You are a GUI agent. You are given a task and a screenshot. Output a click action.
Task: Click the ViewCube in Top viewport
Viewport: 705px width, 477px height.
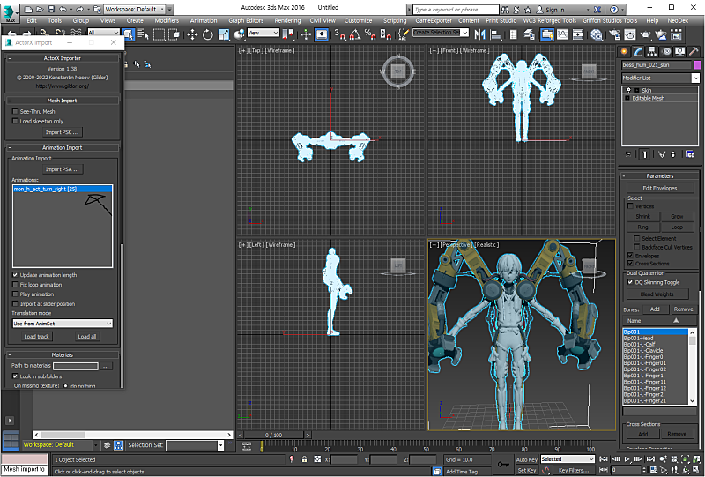pos(397,71)
